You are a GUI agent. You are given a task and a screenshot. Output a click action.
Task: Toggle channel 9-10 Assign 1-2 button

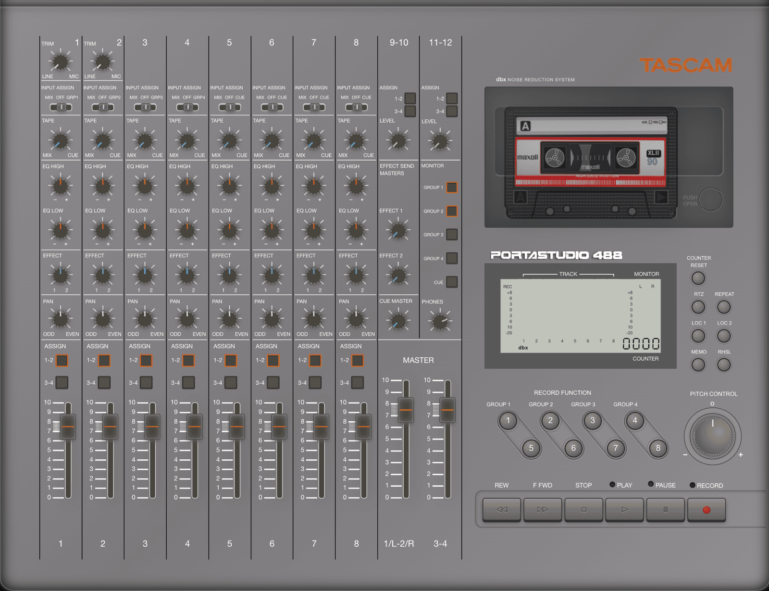(x=410, y=99)
